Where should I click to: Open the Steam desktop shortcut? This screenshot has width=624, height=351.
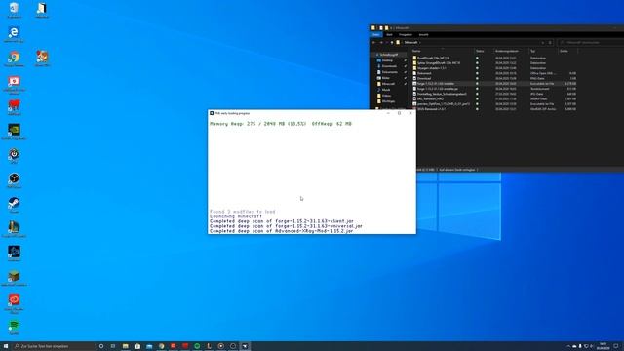(14, 205)
